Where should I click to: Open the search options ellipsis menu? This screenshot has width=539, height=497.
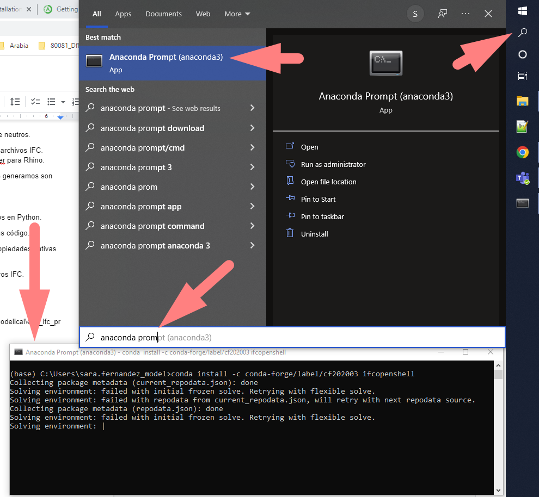click(465, 14)
